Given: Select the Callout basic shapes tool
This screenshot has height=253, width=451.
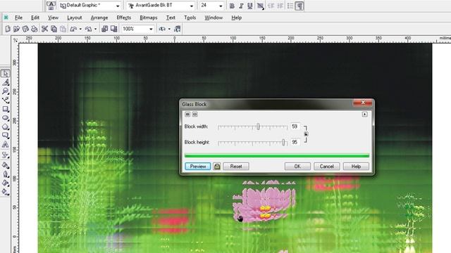Looking at the screenshot, I should click(5, 136).
